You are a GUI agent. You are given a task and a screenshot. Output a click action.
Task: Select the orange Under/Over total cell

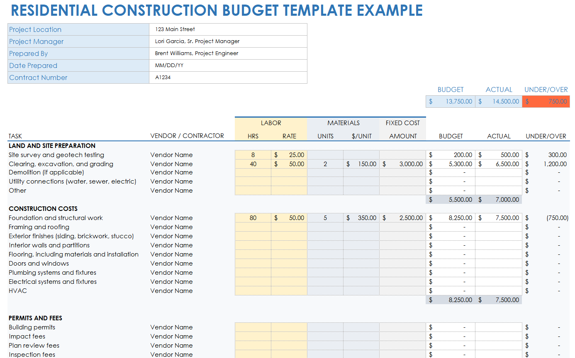546,102
